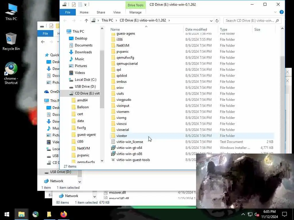Sort by Date modified column header
Screen dimensions: 294x220
tap(196, 30)
